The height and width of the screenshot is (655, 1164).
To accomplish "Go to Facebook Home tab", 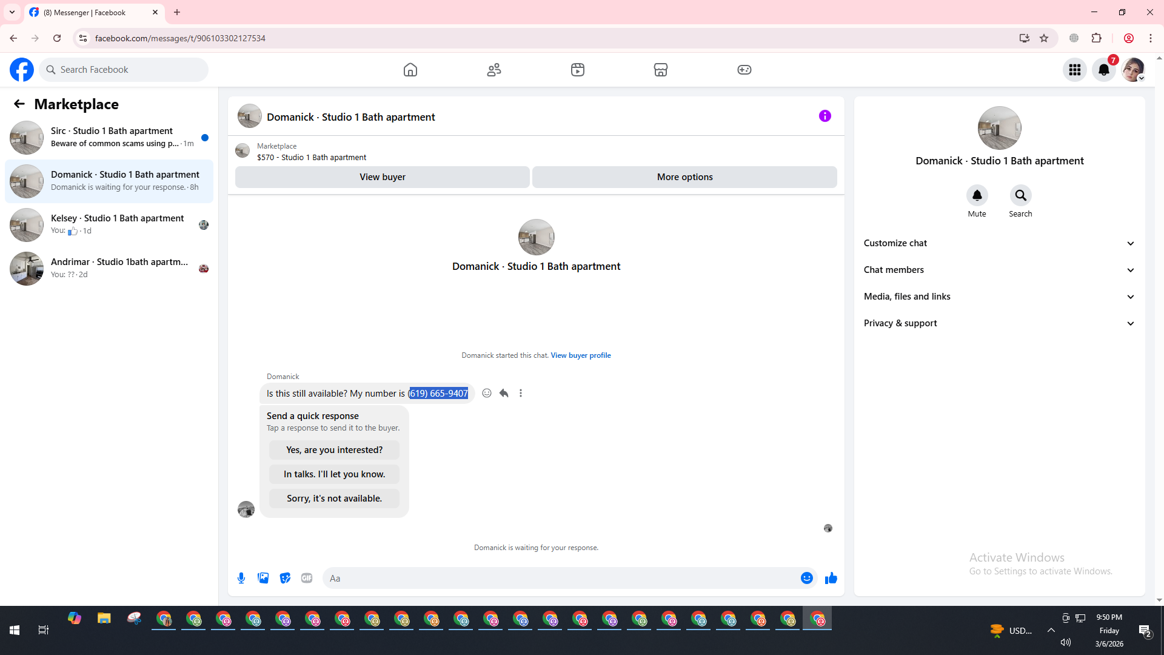I will pos(410,70).
